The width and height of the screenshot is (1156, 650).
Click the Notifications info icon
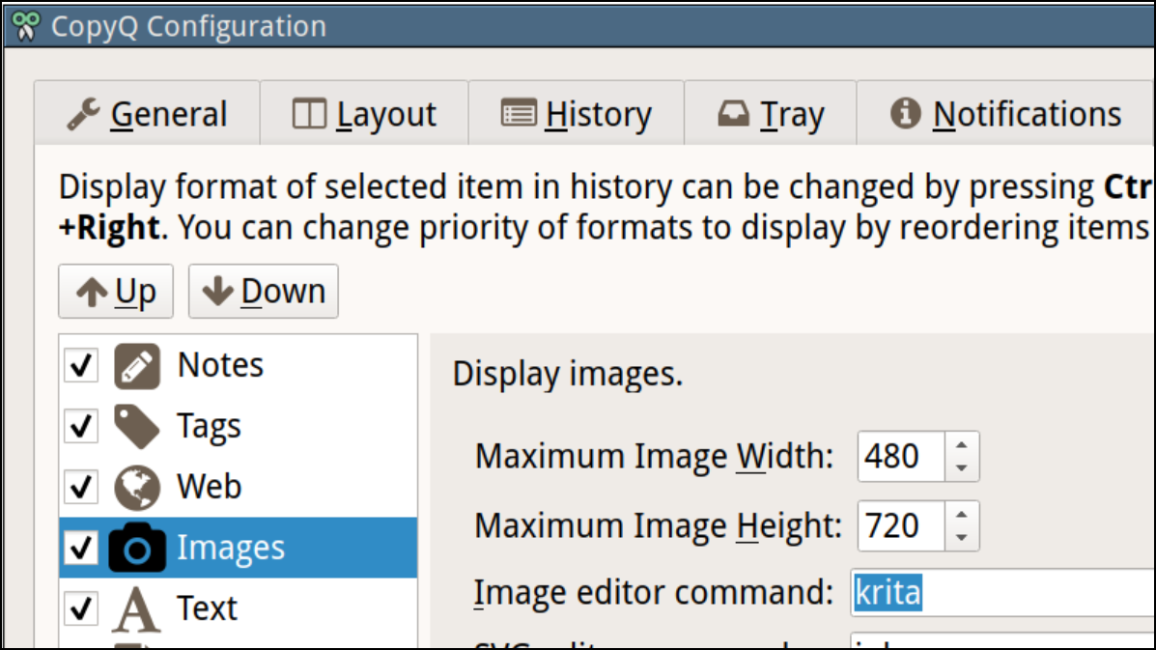coord(905,114)
